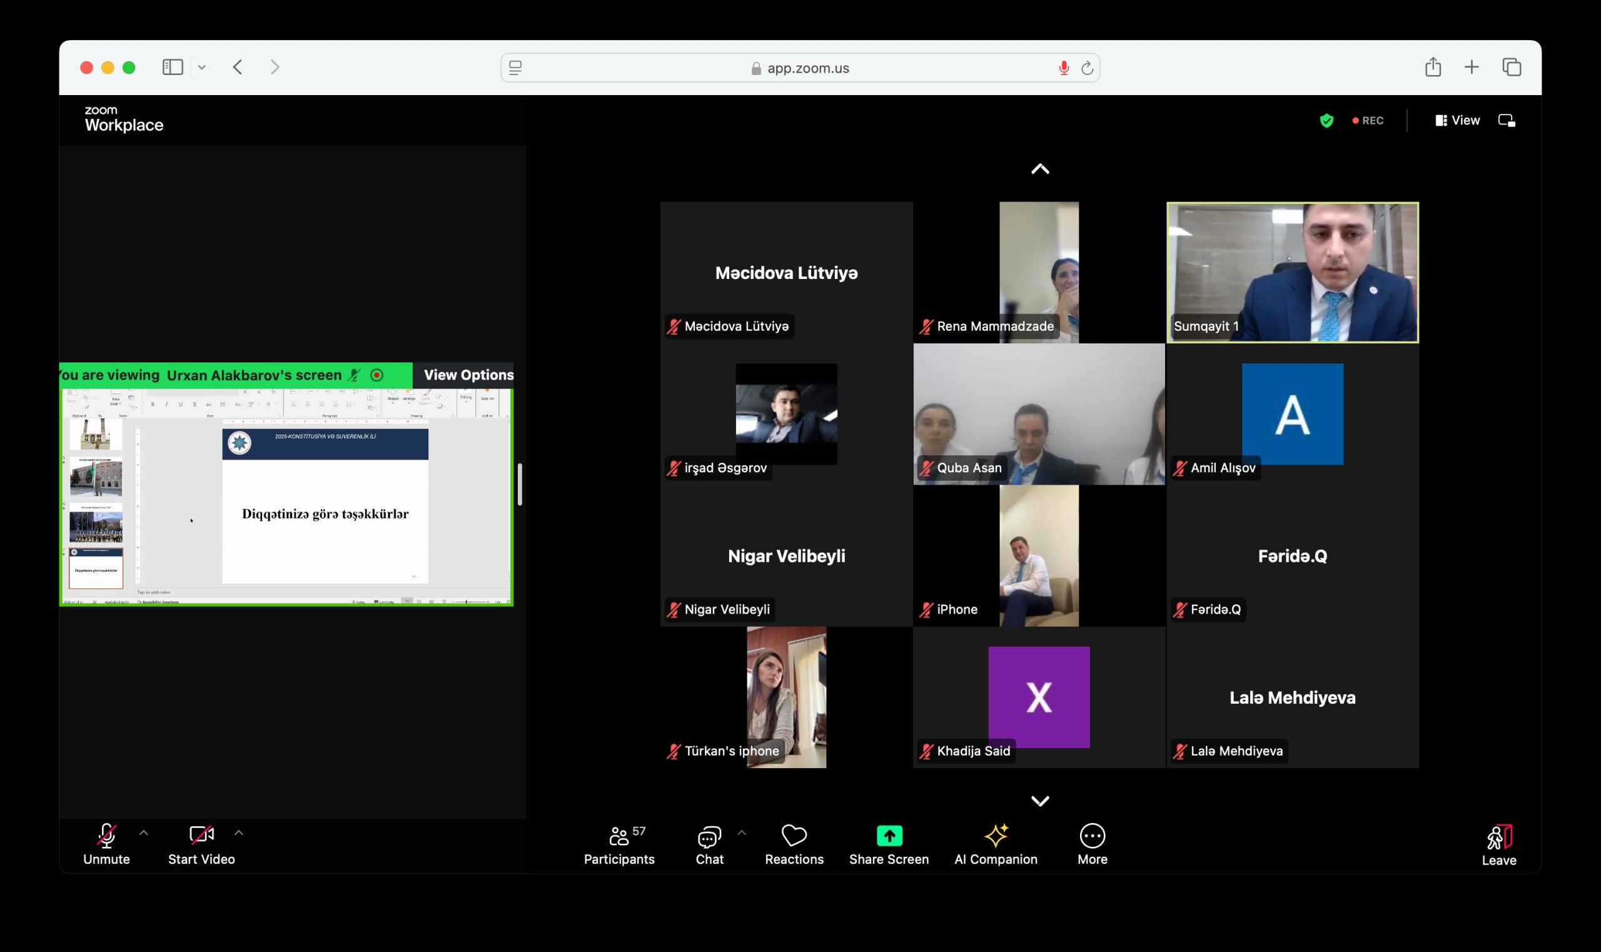The height and width of the screenshot is (952, 1601).
Task: Click the green Share Screen icon
Action: click(x=889, y=835)
